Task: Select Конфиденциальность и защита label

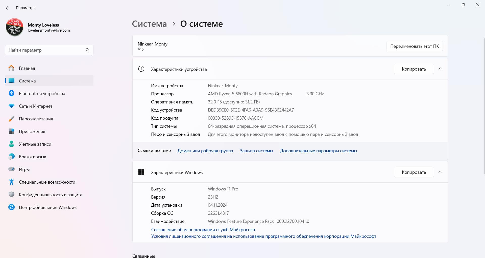Action: [x=51, y=195]
